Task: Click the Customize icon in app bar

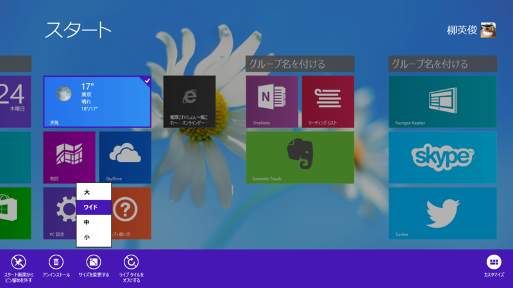Action: pyautogui.click(x=494, y=262)
